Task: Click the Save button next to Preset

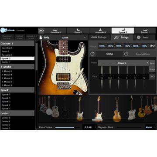Action: tap(152, 63)
